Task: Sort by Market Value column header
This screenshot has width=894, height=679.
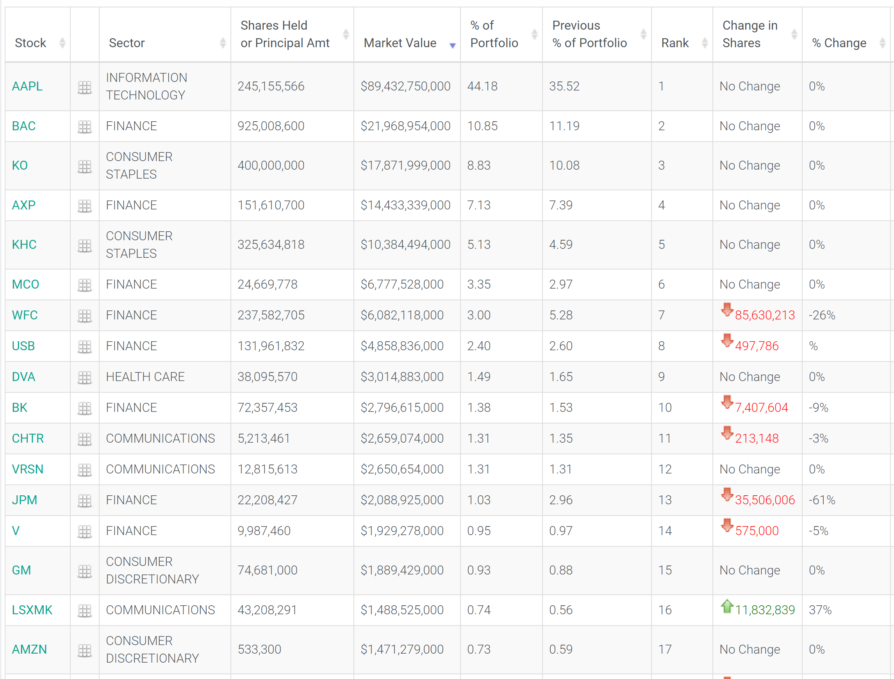Action: pyautogui.click(x=407, y=35)
